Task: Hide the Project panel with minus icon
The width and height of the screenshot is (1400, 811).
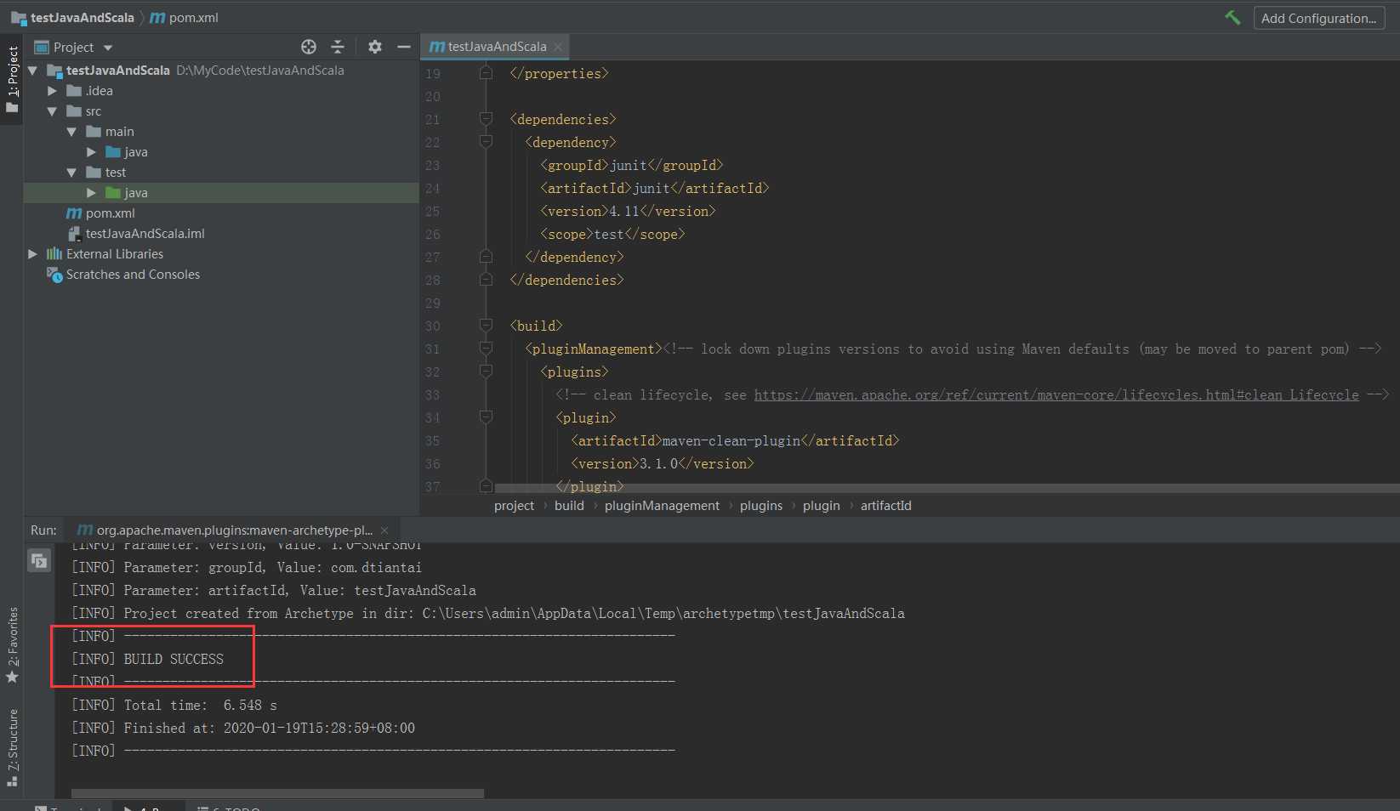Action: click(404, 47)
